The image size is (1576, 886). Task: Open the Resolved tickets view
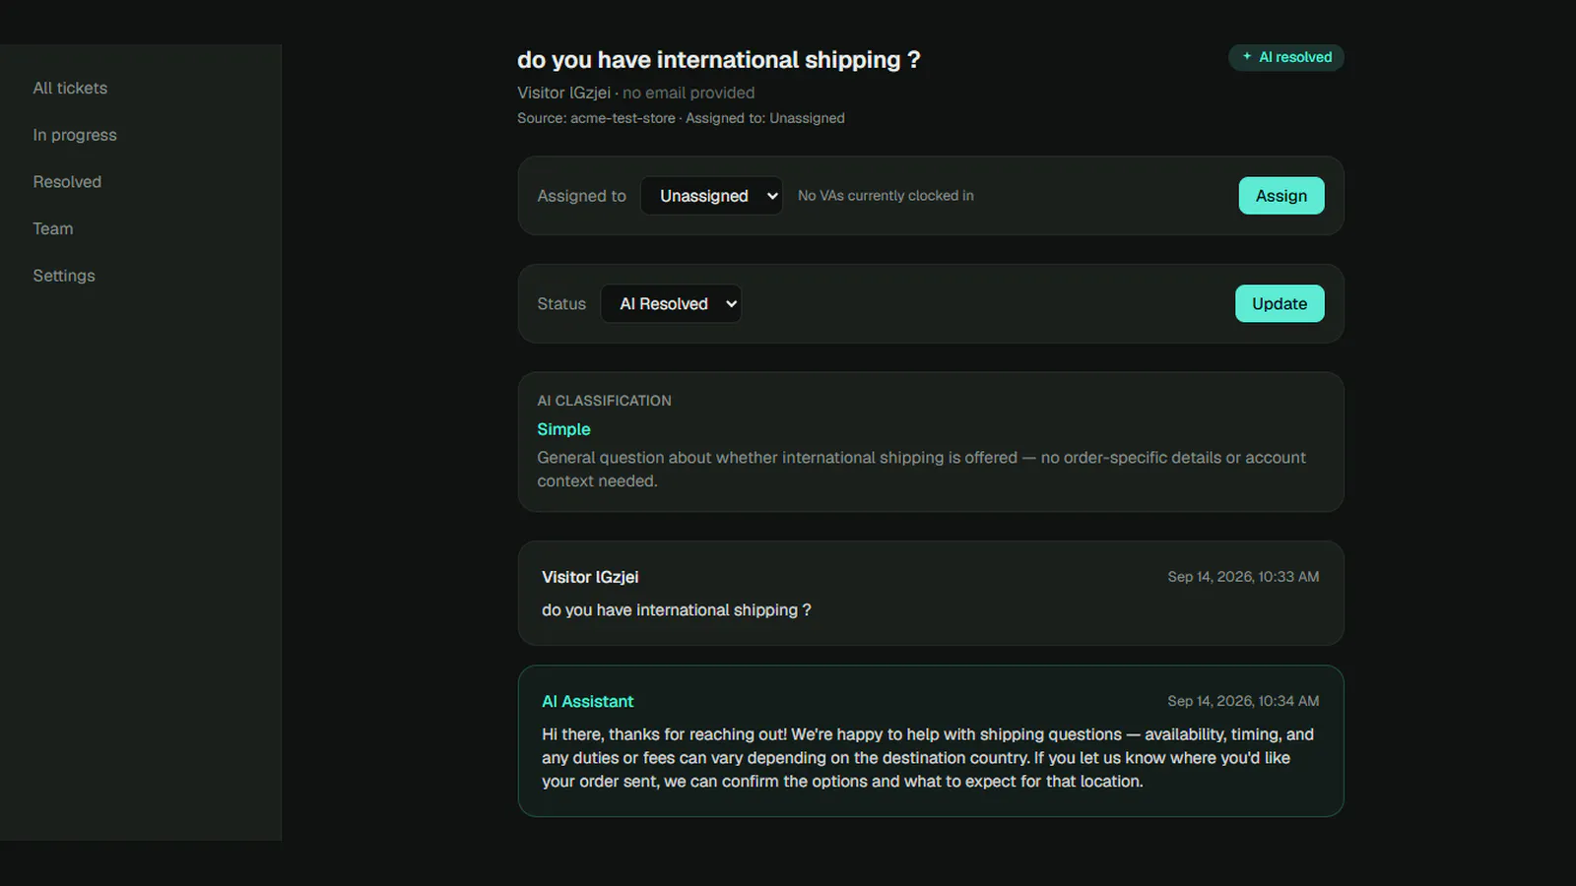tap(67, 182)
